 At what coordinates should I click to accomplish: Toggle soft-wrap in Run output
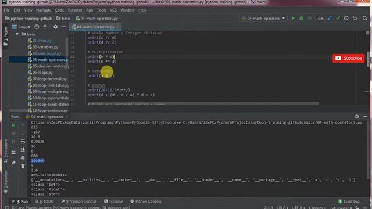click(23, 142)
